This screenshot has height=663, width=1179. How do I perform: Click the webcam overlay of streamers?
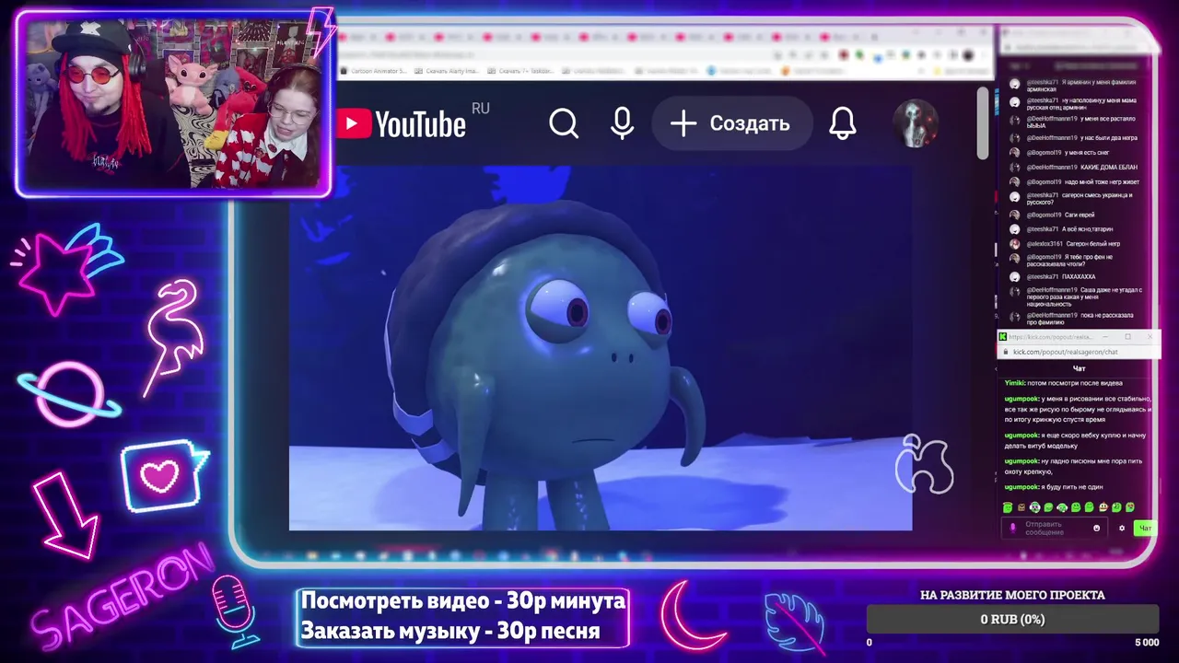(x=173, y=104)
